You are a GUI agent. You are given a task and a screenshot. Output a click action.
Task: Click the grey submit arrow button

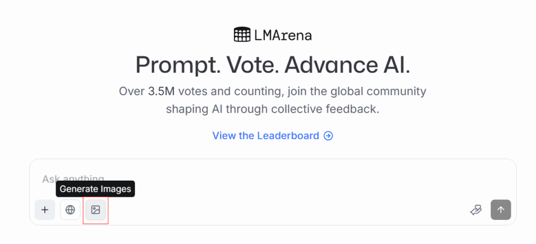click(x=501, y=210)
